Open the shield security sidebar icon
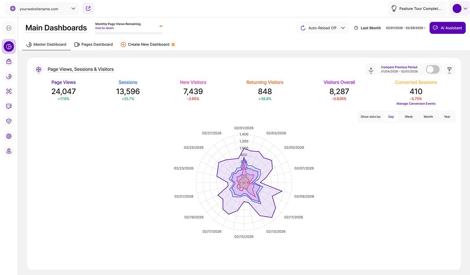Image resolution: width=470 pixels, height=275 pixels. point(9,121)
